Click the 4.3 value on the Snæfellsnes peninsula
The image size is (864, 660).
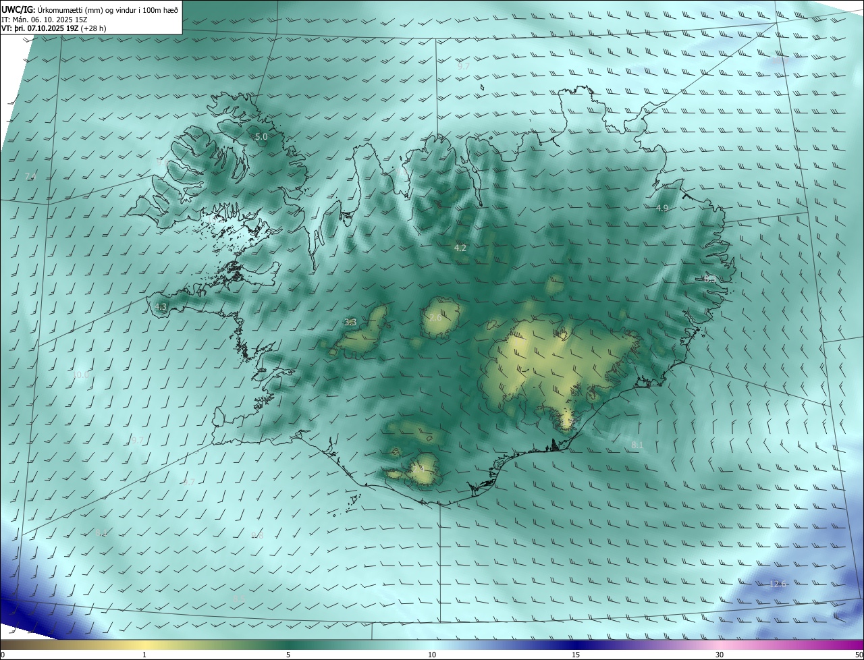point(161,306)
